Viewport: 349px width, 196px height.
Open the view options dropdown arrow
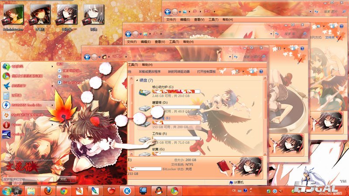[243, 71]
